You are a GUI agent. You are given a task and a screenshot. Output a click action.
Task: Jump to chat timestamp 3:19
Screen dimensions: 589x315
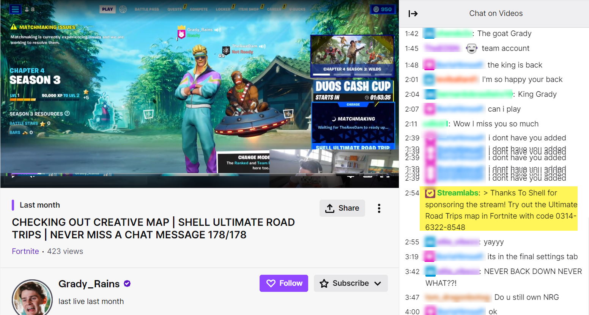point(412,257)
